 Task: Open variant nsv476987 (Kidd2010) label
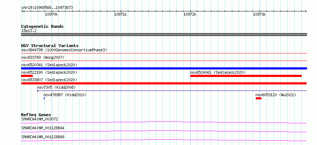click(x=65, y=95)
